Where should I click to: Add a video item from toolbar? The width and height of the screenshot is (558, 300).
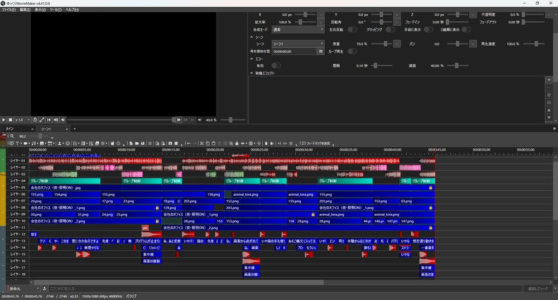25,143
